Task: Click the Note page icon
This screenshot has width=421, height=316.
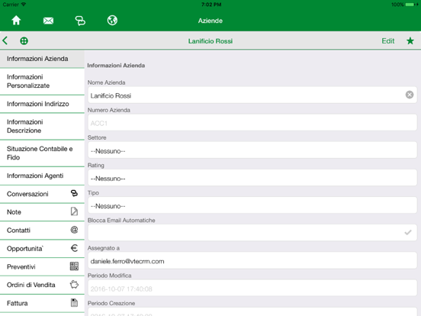Action: tap(74, 211)
